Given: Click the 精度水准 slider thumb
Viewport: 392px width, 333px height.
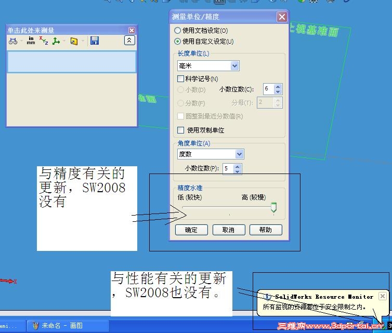Looking at the screenshot, I should click(274, 207).
